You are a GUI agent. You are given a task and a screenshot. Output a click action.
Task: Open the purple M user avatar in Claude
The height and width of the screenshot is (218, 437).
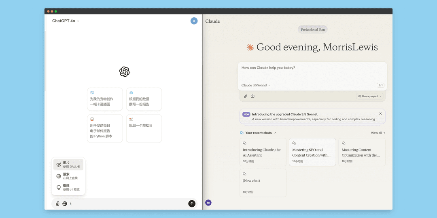(x=208, y=203)
